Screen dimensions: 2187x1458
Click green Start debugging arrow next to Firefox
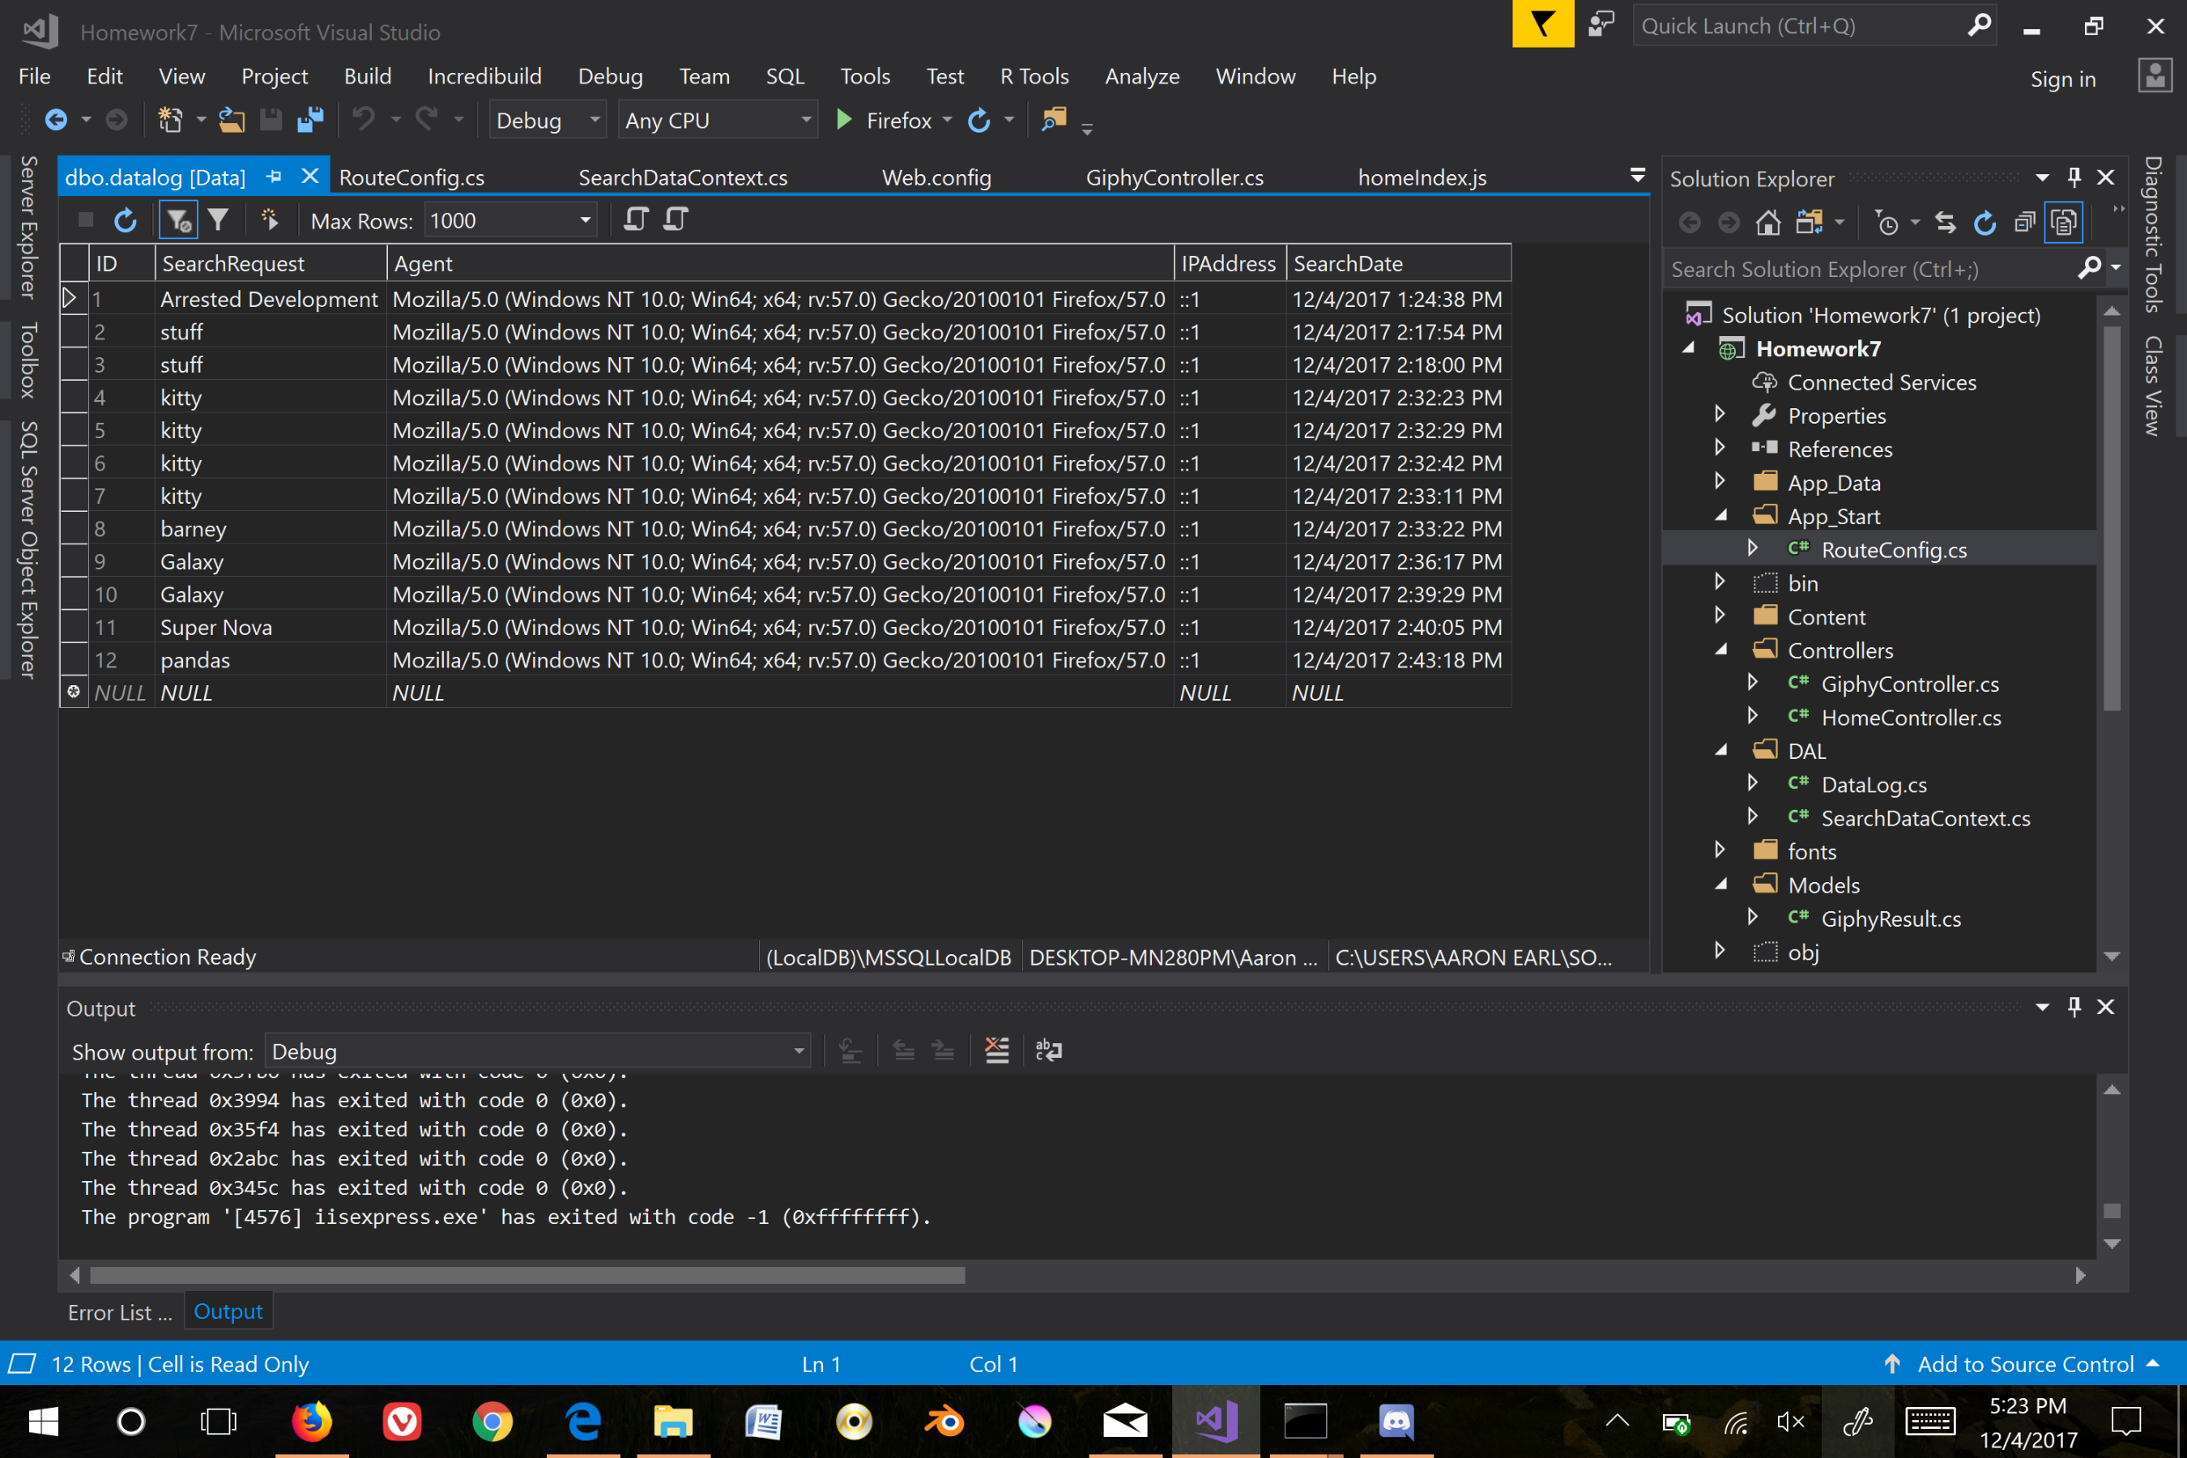coord(843,120)
